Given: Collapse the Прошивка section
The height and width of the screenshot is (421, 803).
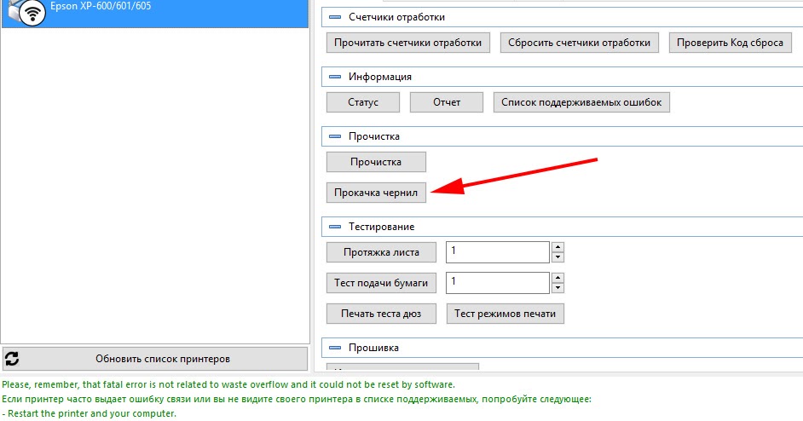Looking at the screenshot, I should click(x=335, y=348).
